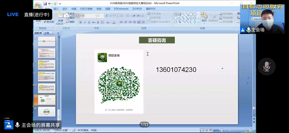Select the oval shape in shapes gallery
Viewport: 289px width, 133px height.
pos(195,14)
